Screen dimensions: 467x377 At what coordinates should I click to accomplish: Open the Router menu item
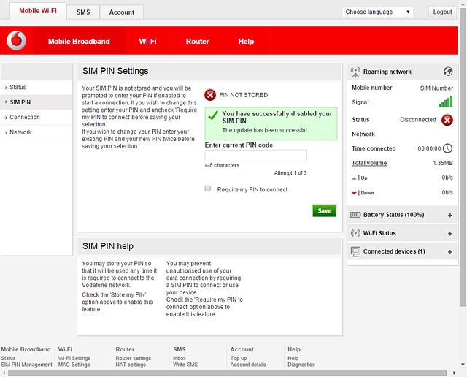(x=197, y=42)
